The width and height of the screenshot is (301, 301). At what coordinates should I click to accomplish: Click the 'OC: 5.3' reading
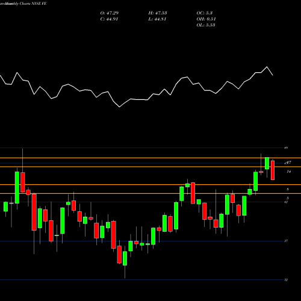205,13
